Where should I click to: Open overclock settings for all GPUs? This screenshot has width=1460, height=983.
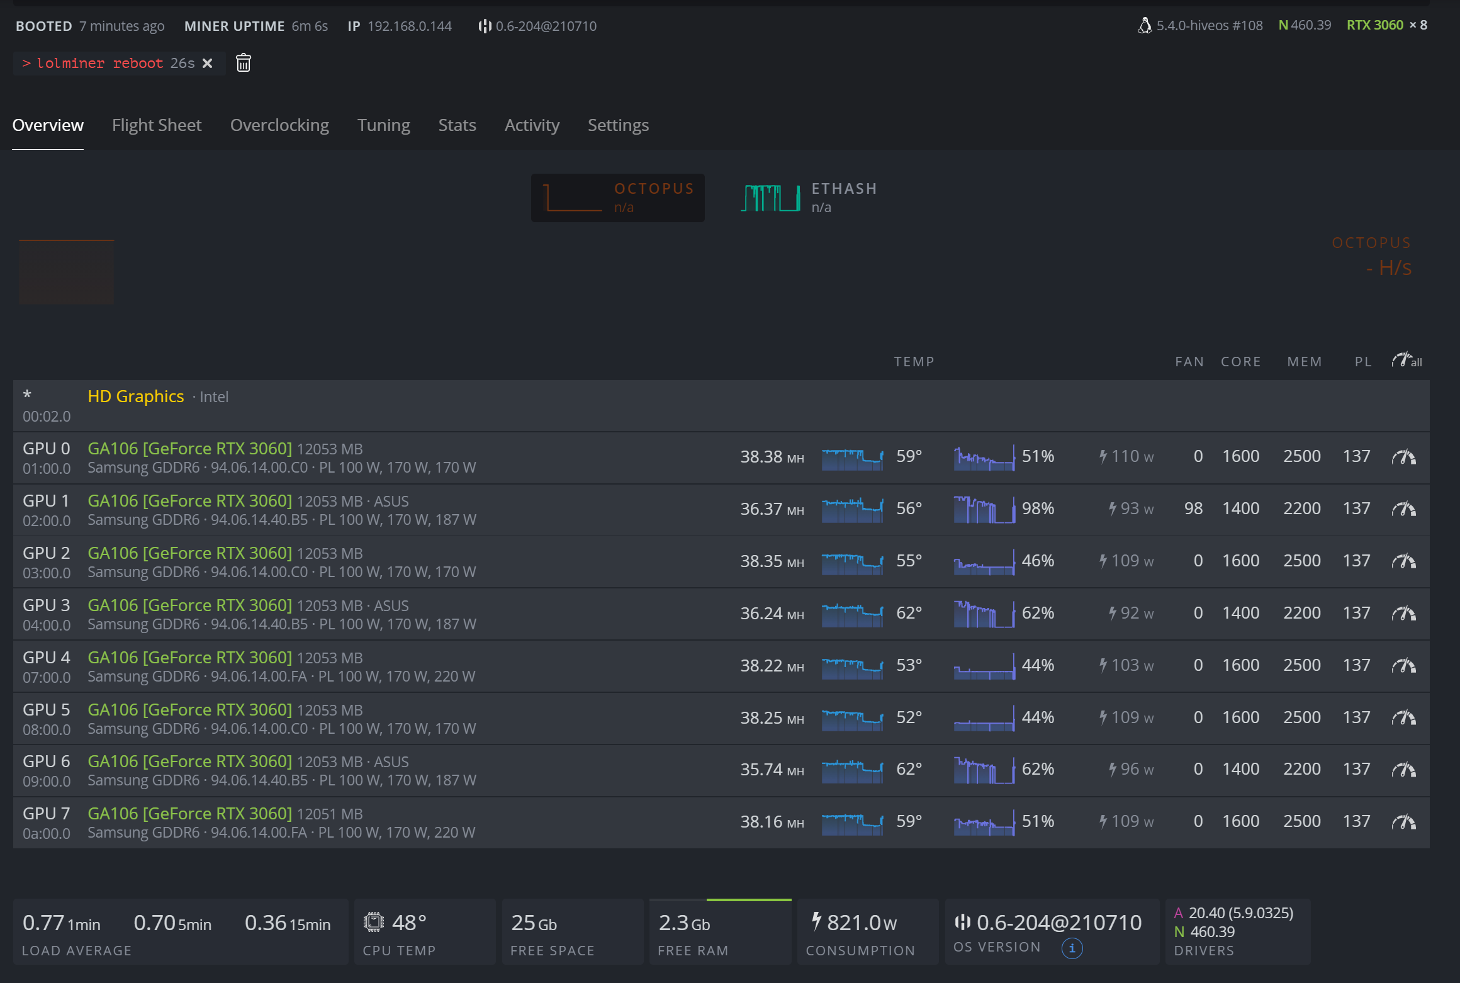(1407, 361)
